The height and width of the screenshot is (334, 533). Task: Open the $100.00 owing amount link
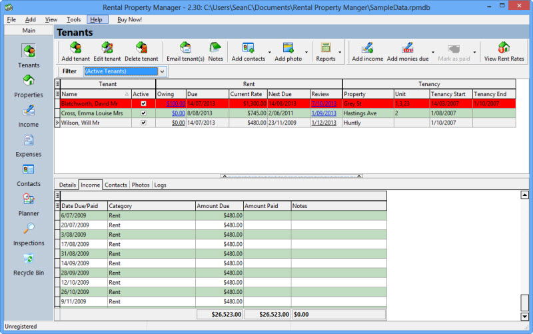pyautogui.click(x=176, y=104)
